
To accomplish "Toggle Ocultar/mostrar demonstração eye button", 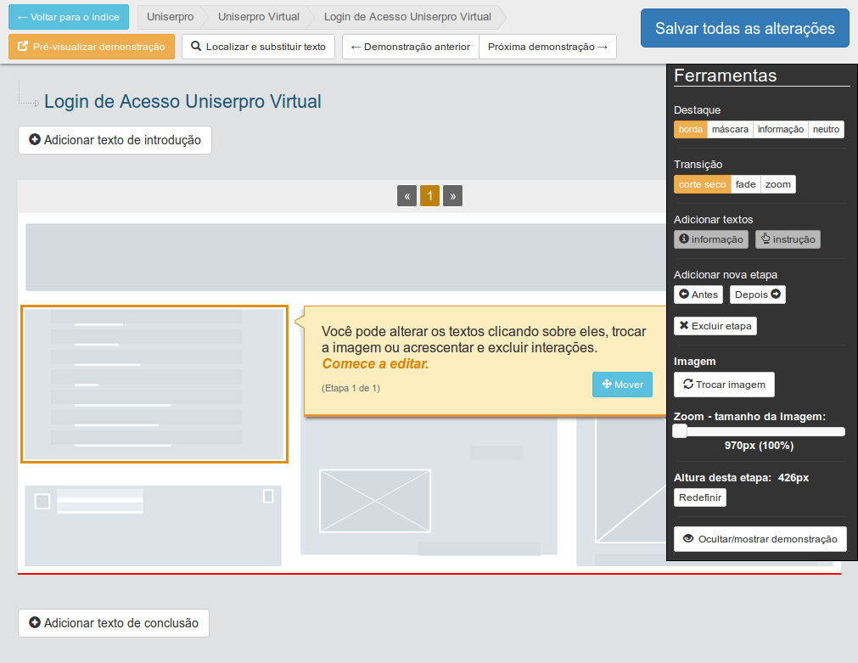I will tap(760, 539).
